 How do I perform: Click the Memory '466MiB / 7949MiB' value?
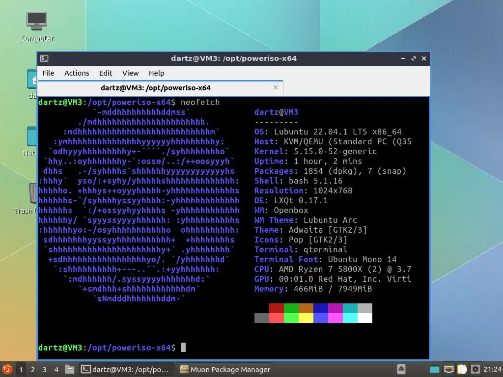click(333, 289)
